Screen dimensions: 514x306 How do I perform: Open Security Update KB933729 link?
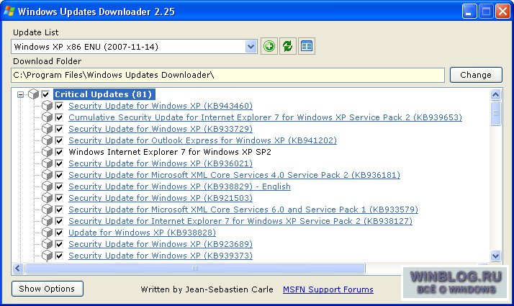161,129
